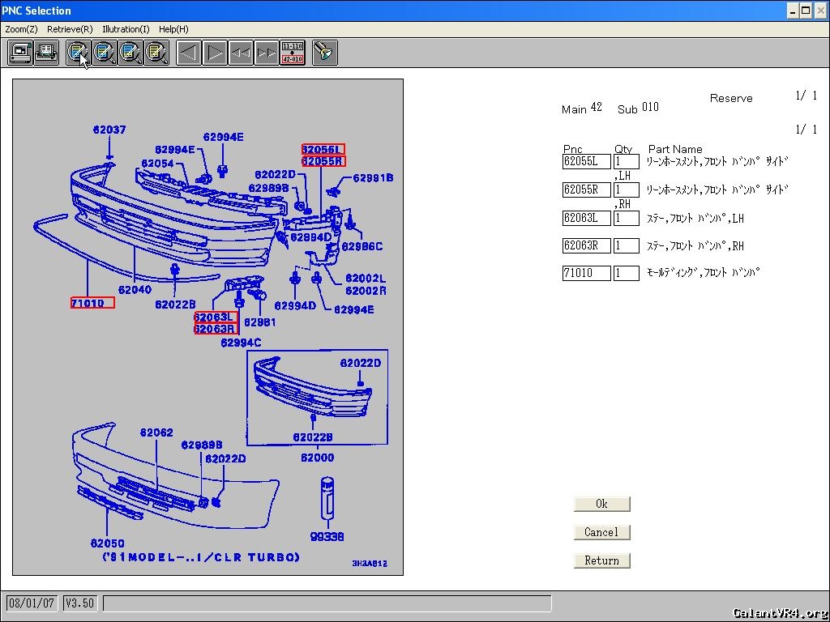This screenshot has width=830, height=622.
Task: Click the double right arrow fast-forward icon
Action: [x=267, y=53]
